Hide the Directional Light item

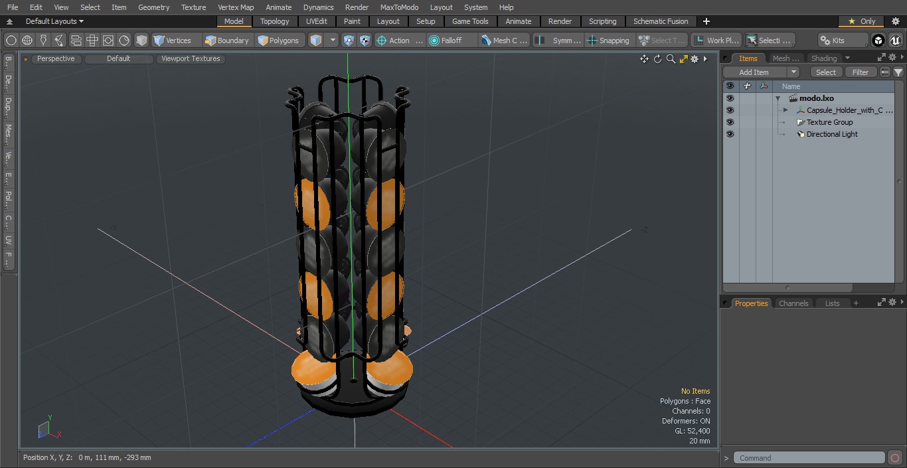coord(730,134)
